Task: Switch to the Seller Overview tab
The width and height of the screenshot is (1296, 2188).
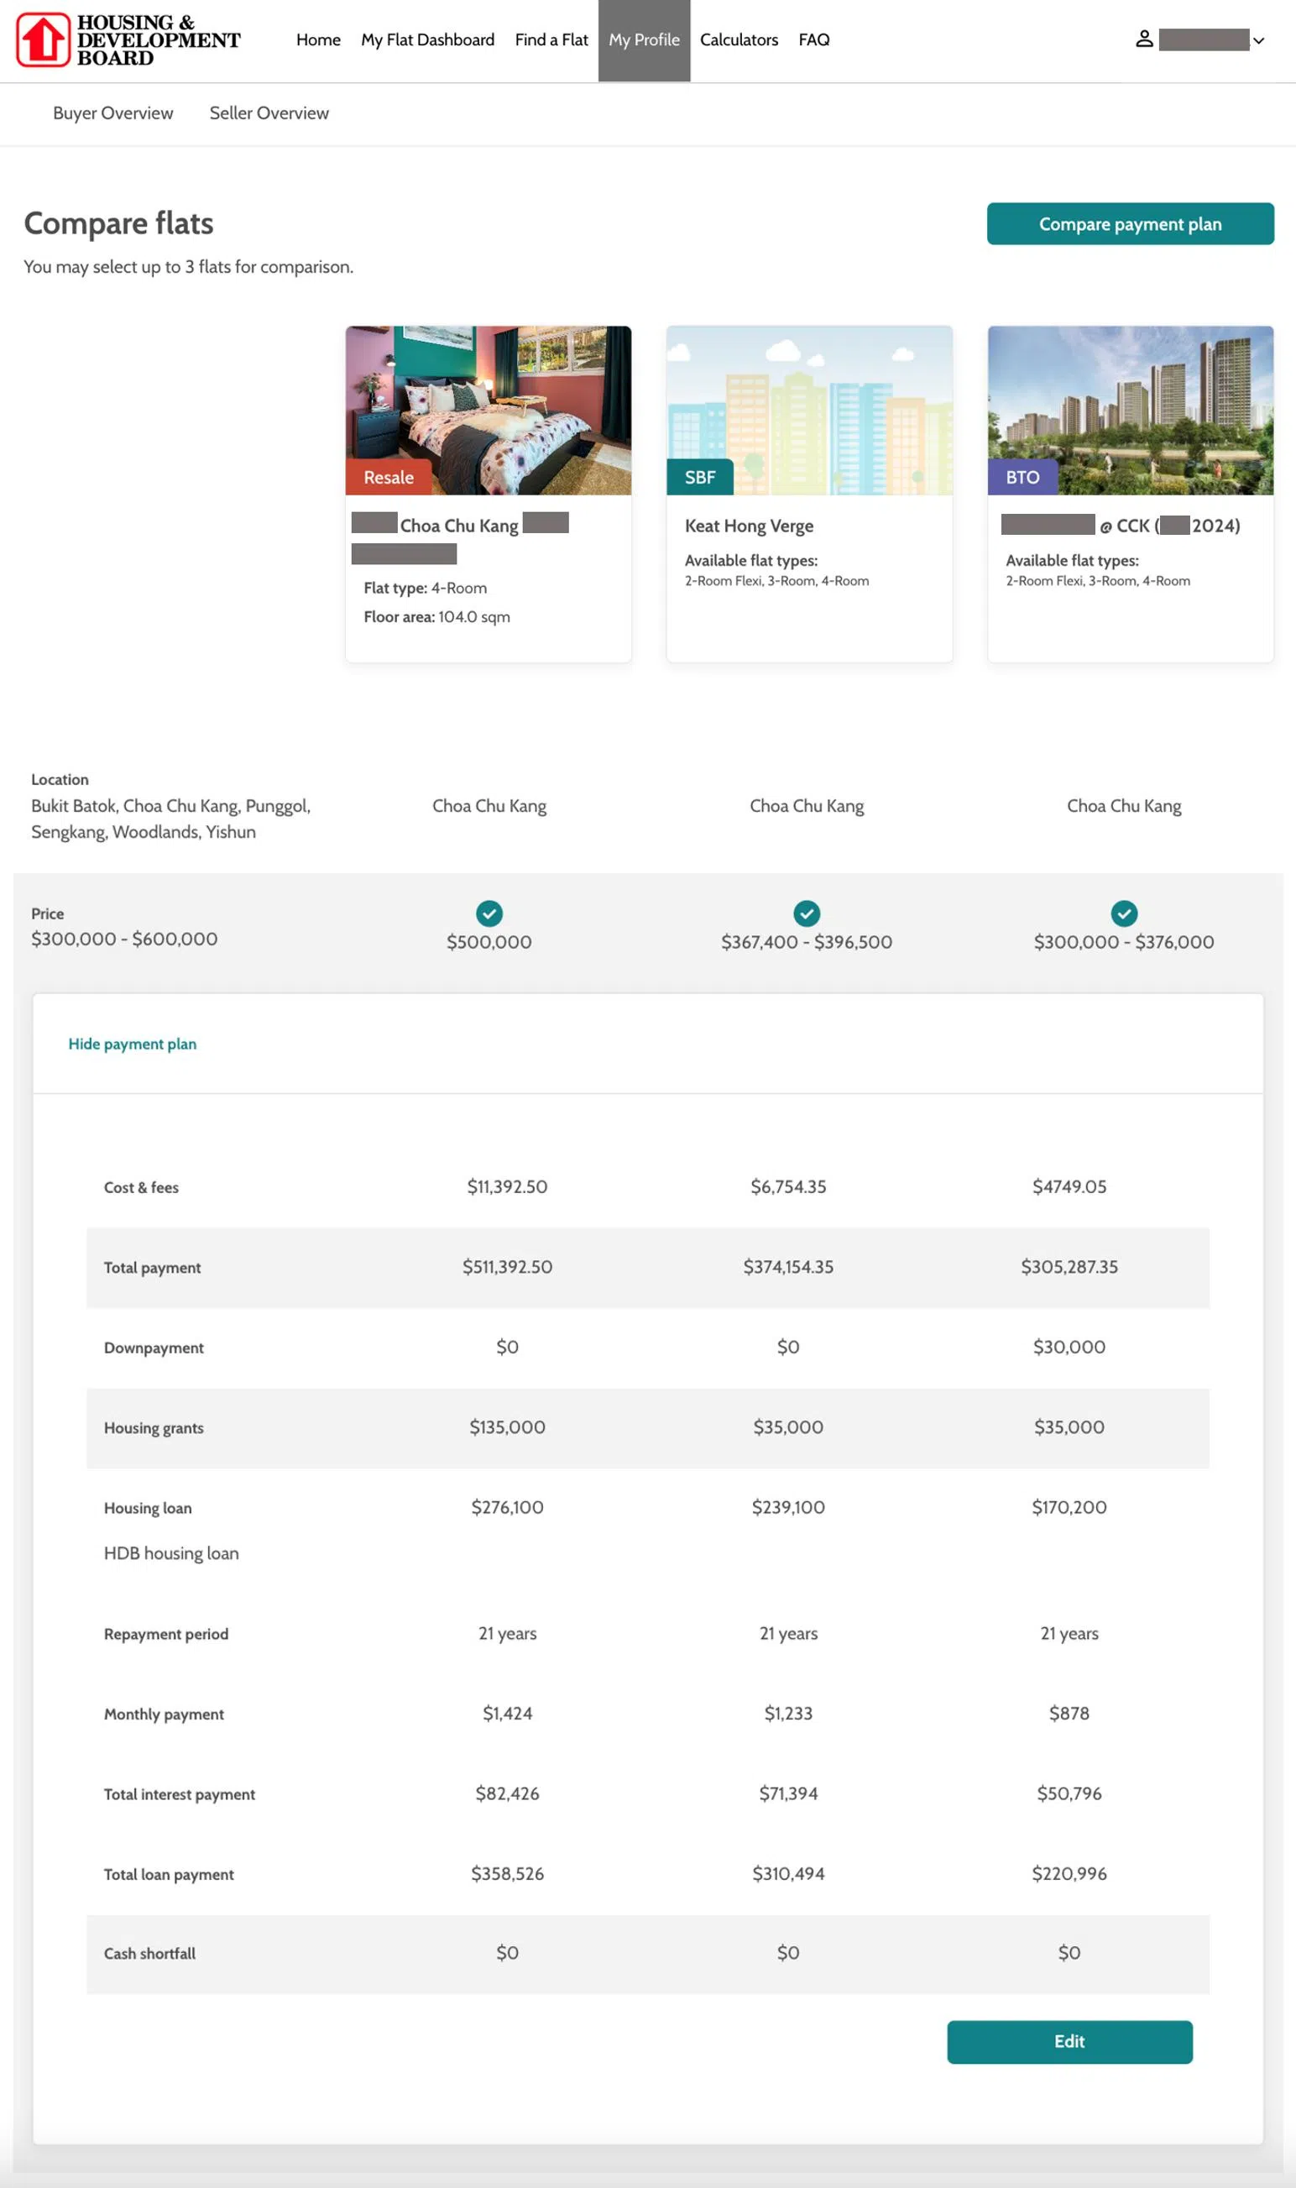Action: click(269, 113)
